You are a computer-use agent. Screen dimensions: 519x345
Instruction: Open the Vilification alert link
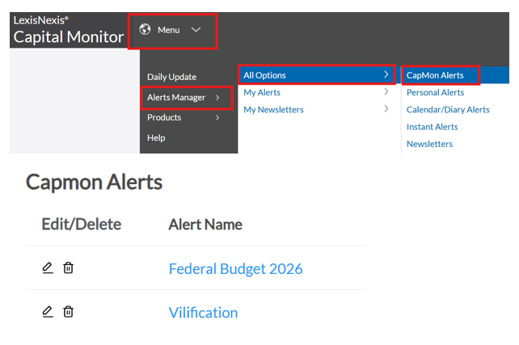point(203,313)
